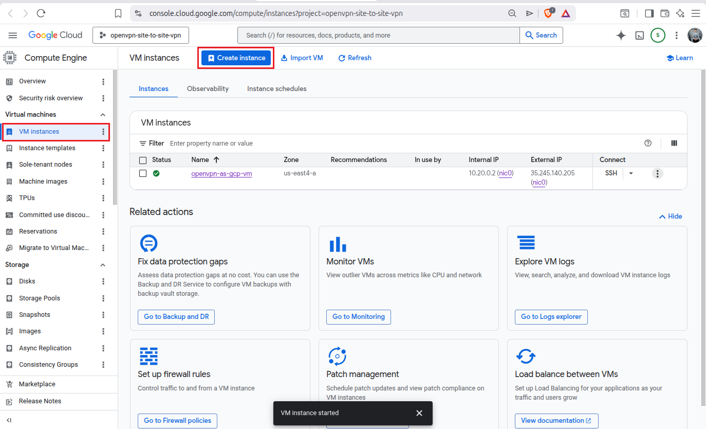This screenshot has width=706, height=429.
Task: Click the browser address bar URL
Action: [276, 13]
